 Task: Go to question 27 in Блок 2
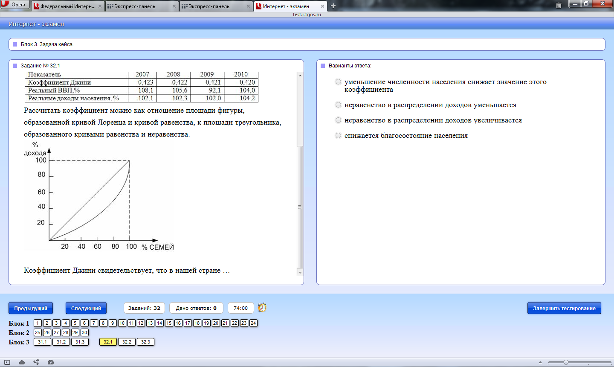[56, 332]
